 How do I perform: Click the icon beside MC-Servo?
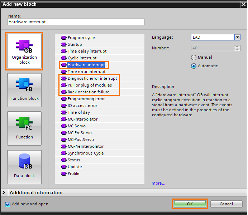click(x=63, y=126)
